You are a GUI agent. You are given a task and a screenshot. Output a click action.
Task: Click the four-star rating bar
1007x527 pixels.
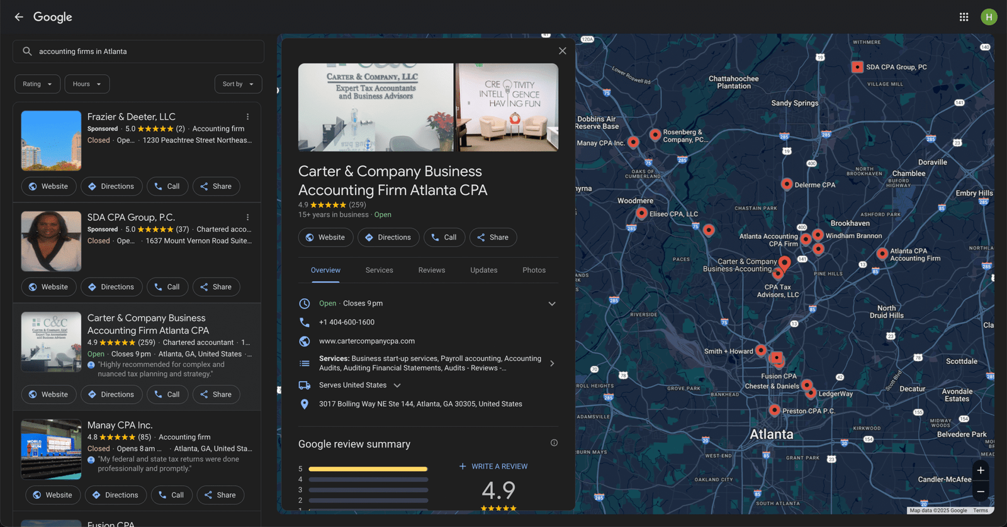368,479
